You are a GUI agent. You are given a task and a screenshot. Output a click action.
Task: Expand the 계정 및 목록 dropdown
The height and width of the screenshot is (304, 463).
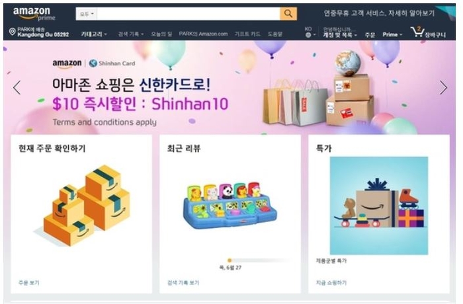click(x=340, y=35)
